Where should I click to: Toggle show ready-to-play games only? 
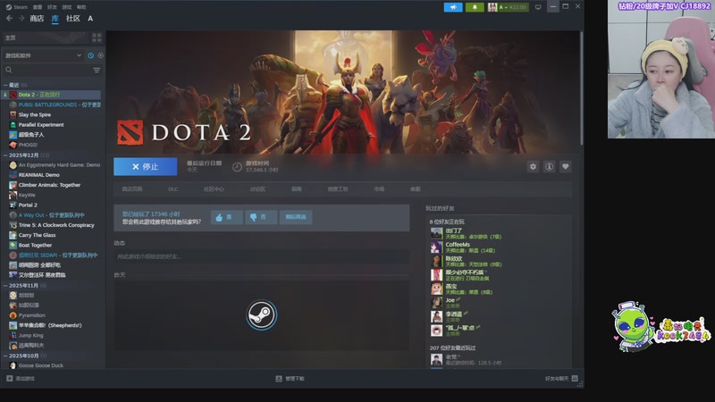99,55
